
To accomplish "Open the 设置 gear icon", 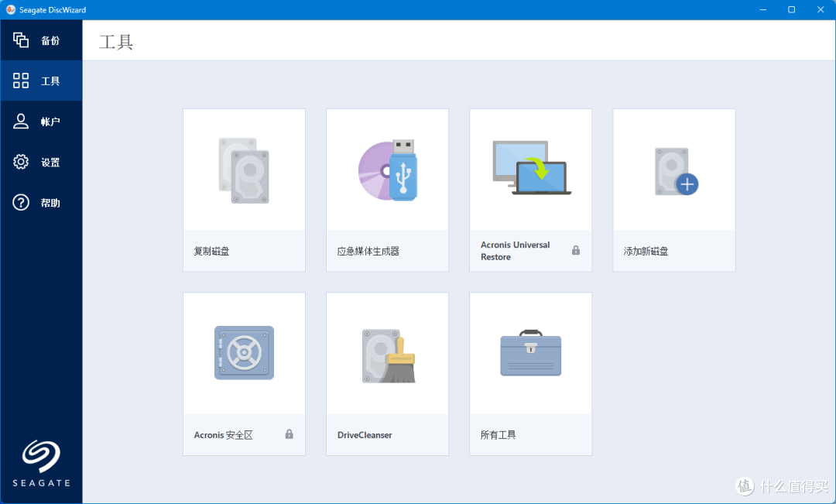I will coord(21,162).
